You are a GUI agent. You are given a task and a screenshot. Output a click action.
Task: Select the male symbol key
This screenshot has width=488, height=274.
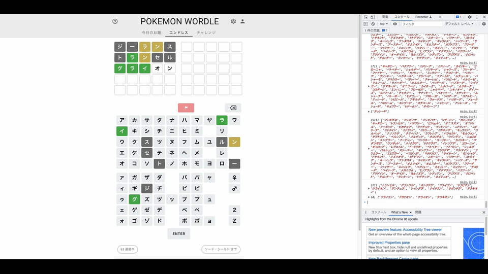234,189
